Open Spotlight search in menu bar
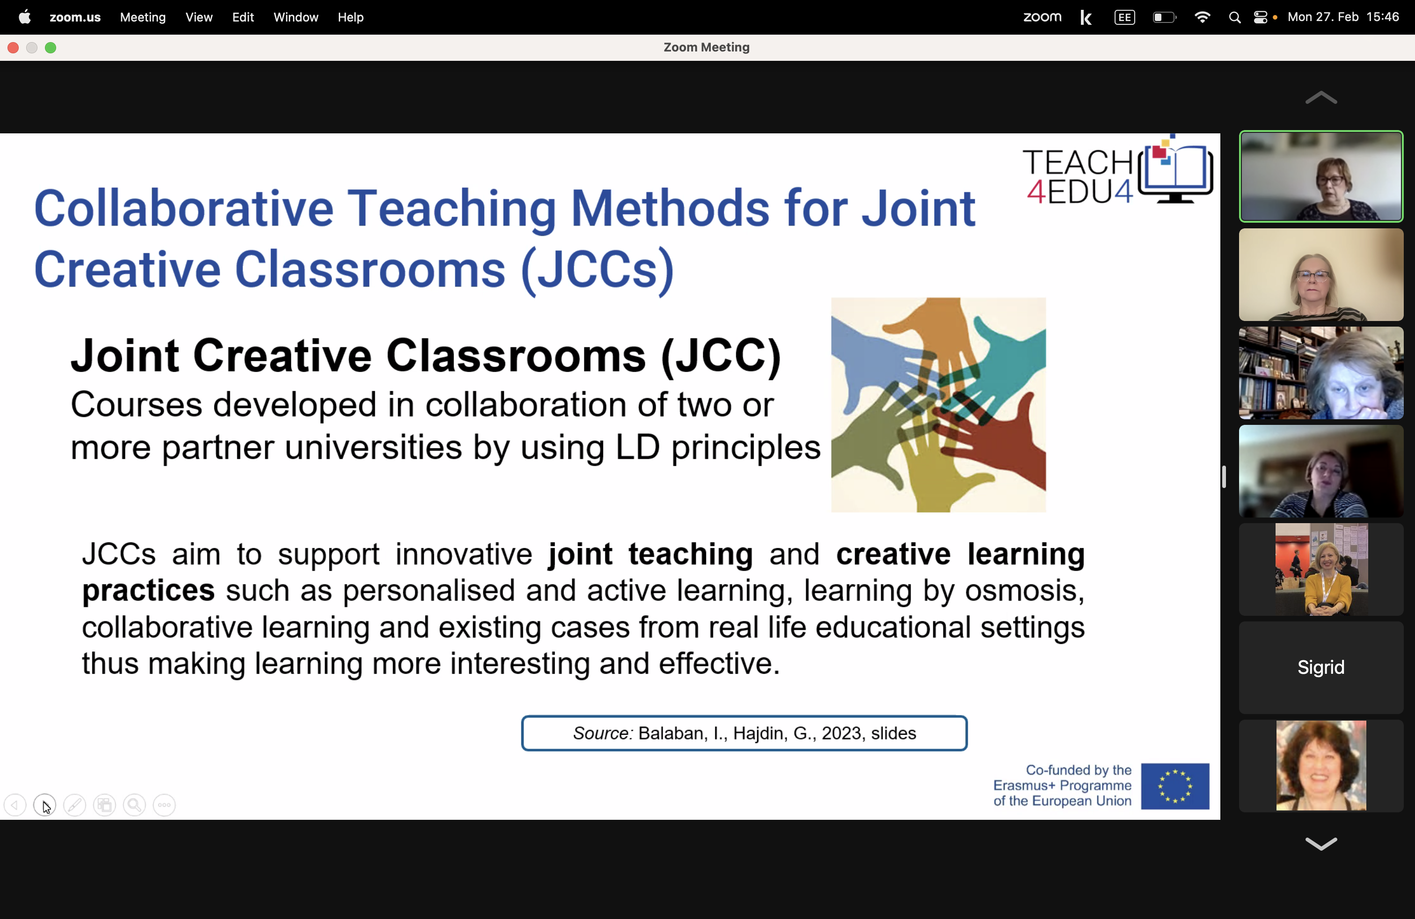 [x=1234, y=18]
